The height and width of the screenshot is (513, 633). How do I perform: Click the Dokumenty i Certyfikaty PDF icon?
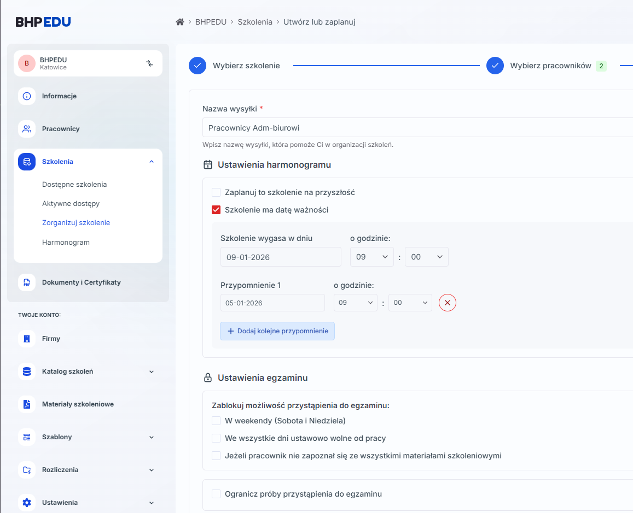pyautogui.click(x=27, y=282)
